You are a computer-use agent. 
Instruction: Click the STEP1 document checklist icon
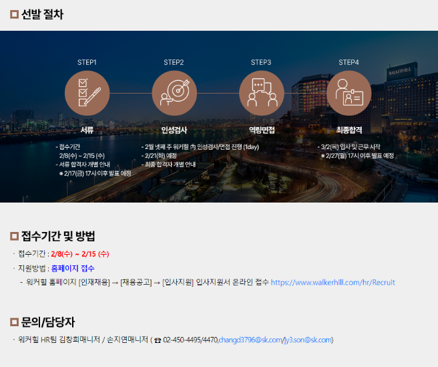tap(87, 93)
